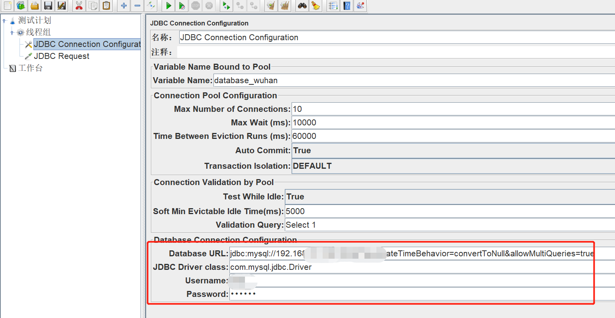The image size is (615, 318).
Task: Start all remote engines
Action: coord(226,6)
